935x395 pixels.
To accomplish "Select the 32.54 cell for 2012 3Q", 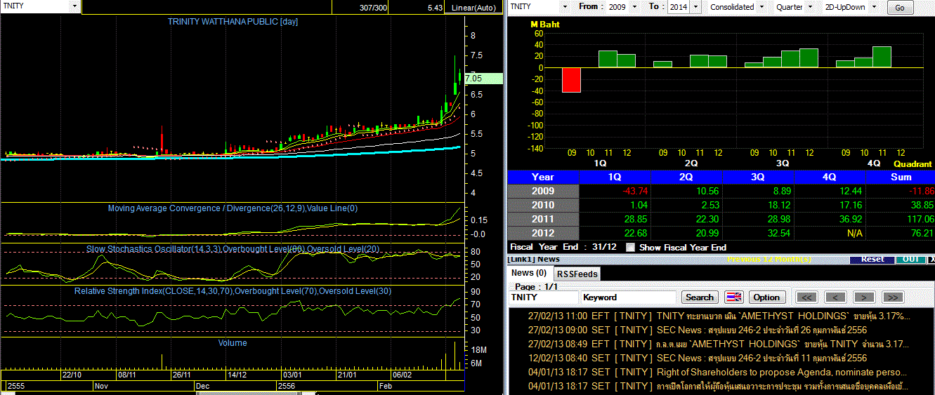I will pos(758,233).
